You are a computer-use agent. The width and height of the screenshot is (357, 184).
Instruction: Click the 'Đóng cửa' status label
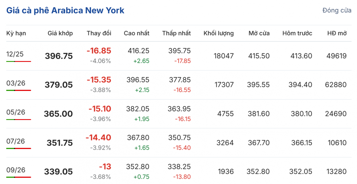(x=337, y=10)
